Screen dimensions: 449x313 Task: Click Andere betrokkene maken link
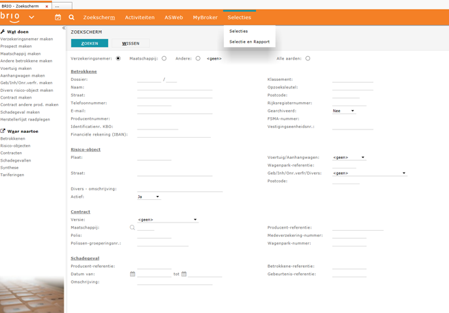point(26,61)
